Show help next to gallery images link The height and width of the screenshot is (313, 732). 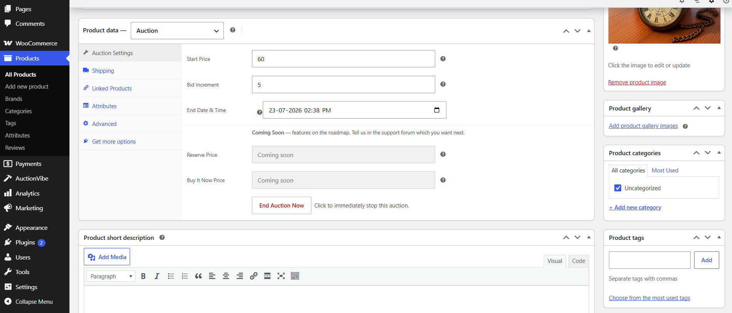click(685, 126)
